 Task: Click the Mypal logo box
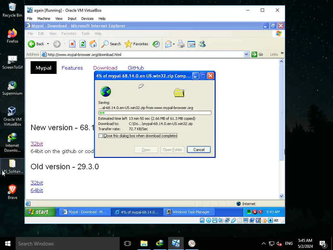(x=44, y=68)
